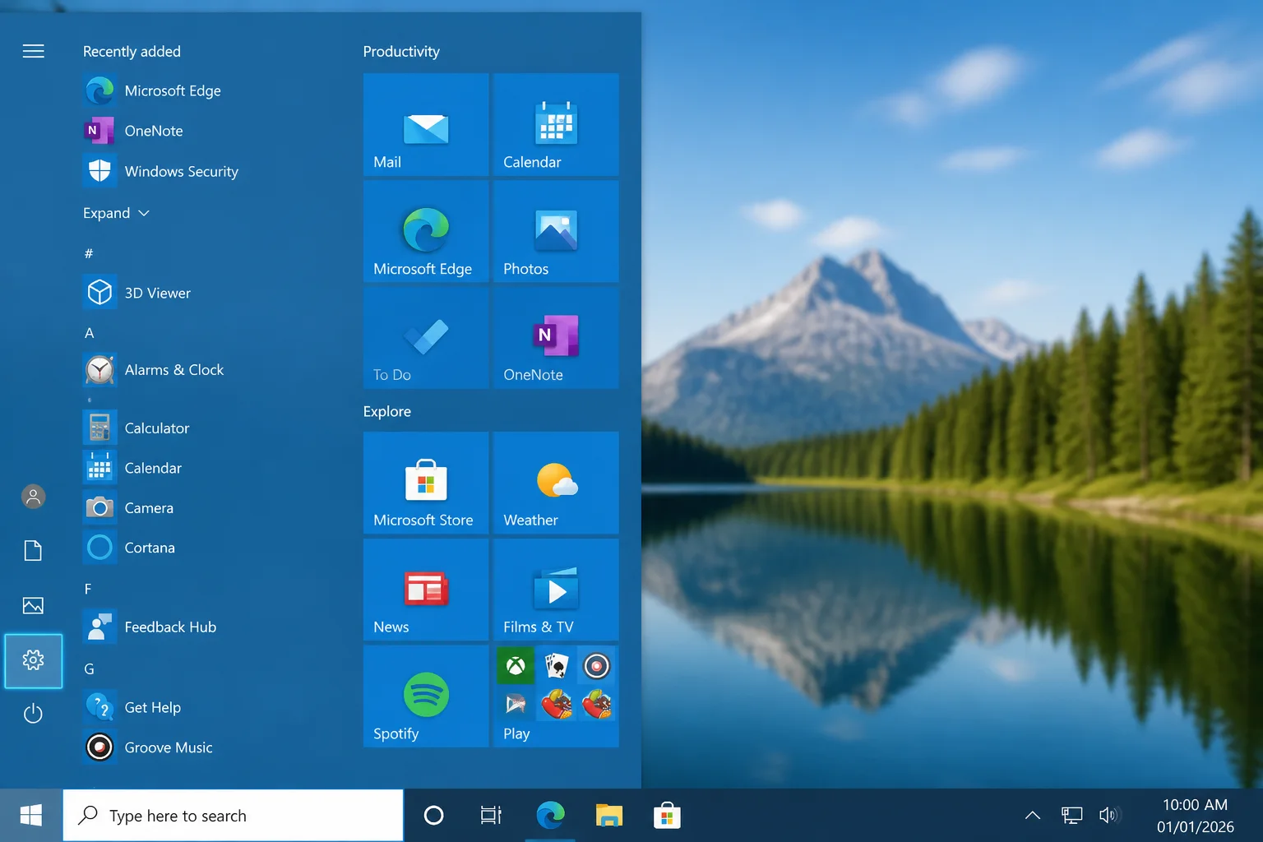The width and height of the screenshot is (1263, 842).
Task: Open the Weather tile
Action: (556, 483)
